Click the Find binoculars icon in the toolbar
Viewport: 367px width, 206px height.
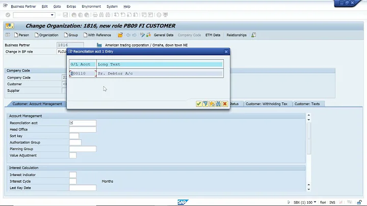point(101,15)
